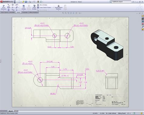Click the Zoom to Area view icon
Image resolution: width=144 pixels, height=115 pixels.
66,13
